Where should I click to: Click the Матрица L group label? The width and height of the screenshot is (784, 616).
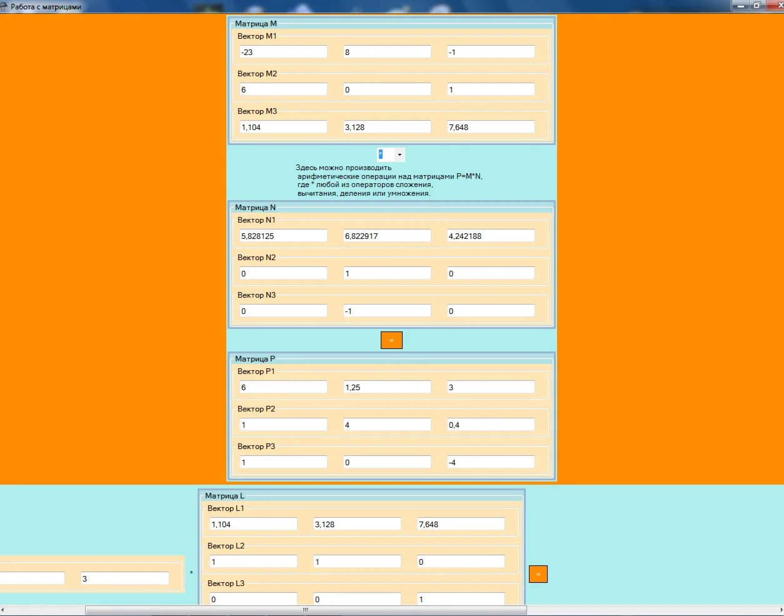click(x=224, y=496)
